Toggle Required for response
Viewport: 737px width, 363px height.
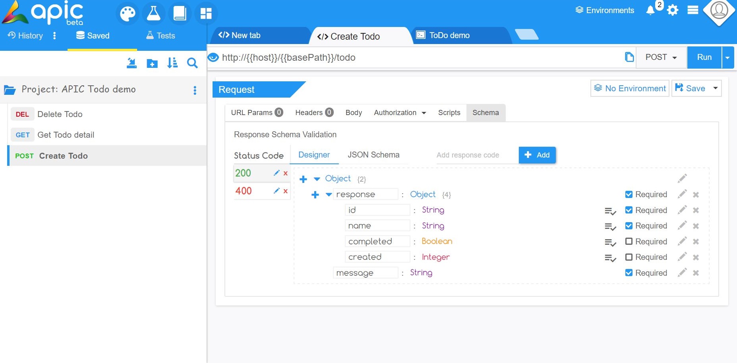click(x=629, y=194)
